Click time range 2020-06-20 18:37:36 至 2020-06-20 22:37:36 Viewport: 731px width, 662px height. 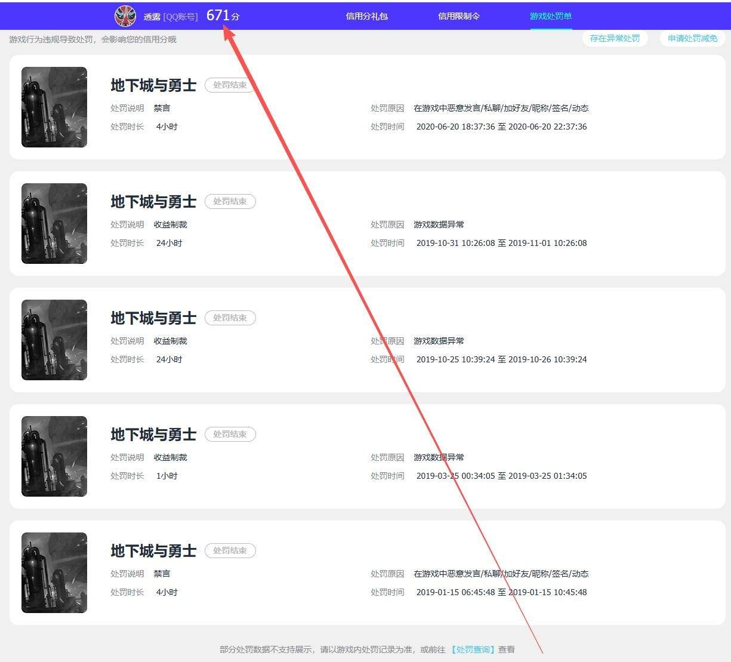click(x=501, y=127)
